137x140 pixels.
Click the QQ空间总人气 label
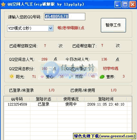[x=22, y=59]
